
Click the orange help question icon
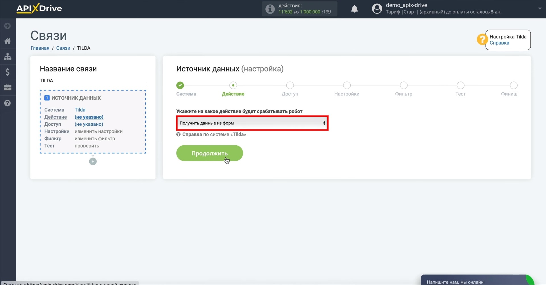pos(482,39)
